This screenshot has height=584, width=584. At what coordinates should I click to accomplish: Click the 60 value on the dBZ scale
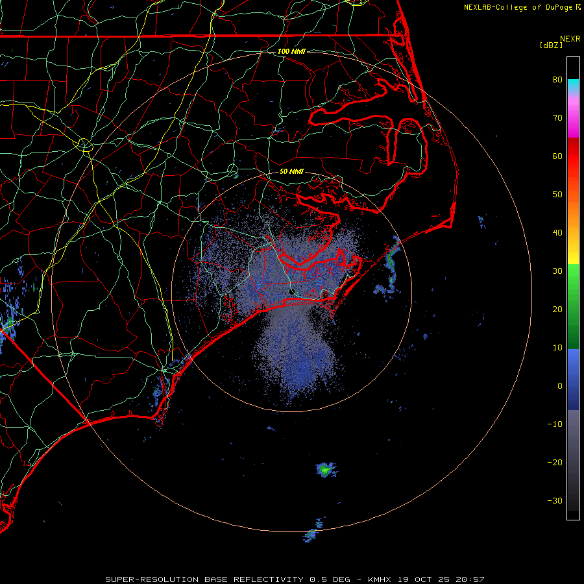[x=557, y=156]
